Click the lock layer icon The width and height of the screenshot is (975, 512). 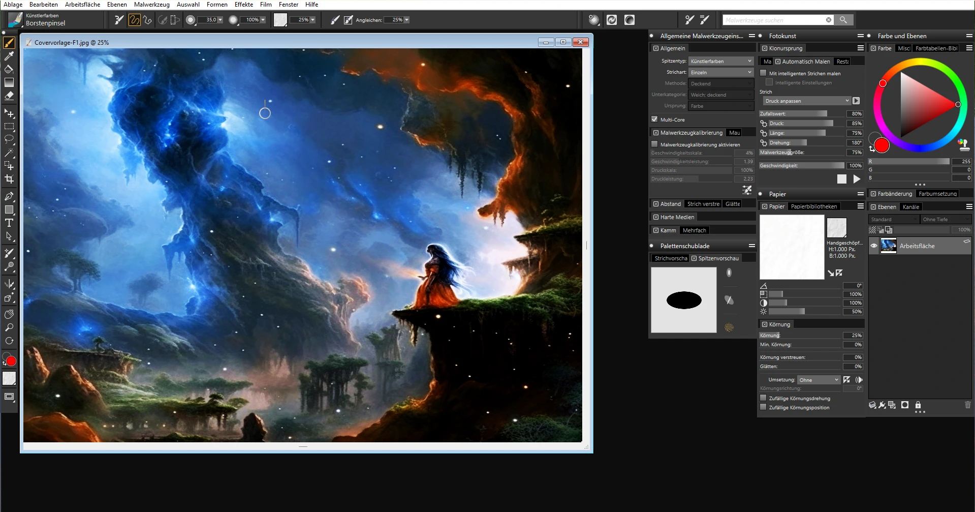click(x=918, y=405)
